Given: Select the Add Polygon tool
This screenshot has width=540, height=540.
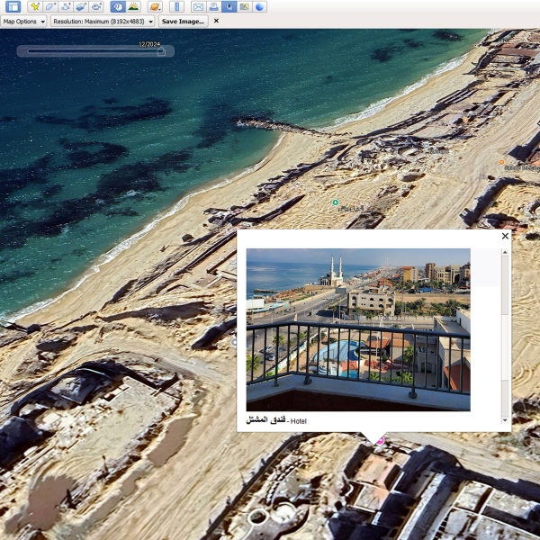Looking at the screenshot, I should pyautogui.click(x=50, y=6).
